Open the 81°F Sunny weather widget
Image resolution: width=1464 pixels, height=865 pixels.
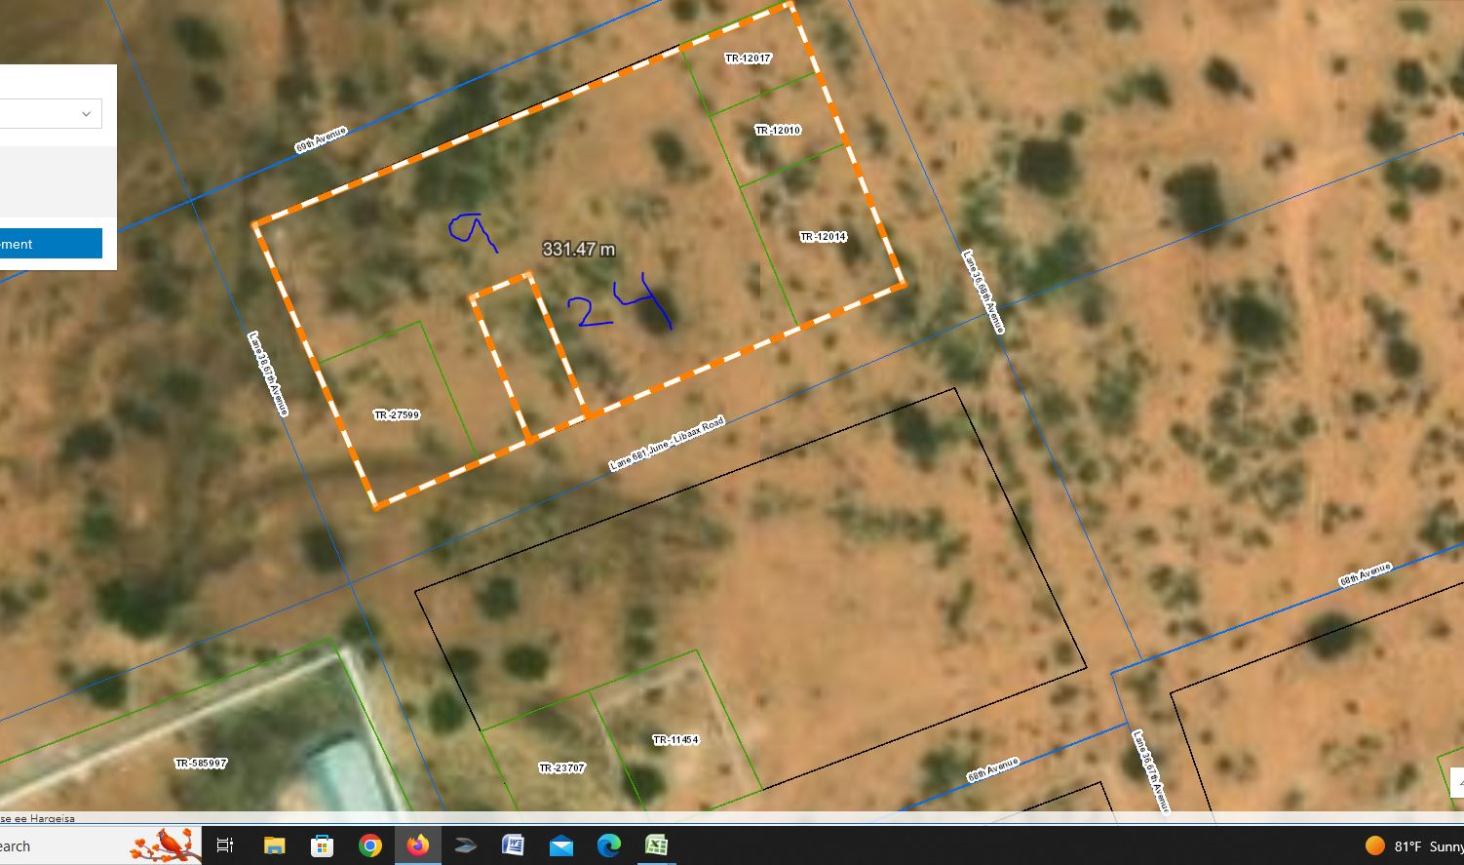1414,846
